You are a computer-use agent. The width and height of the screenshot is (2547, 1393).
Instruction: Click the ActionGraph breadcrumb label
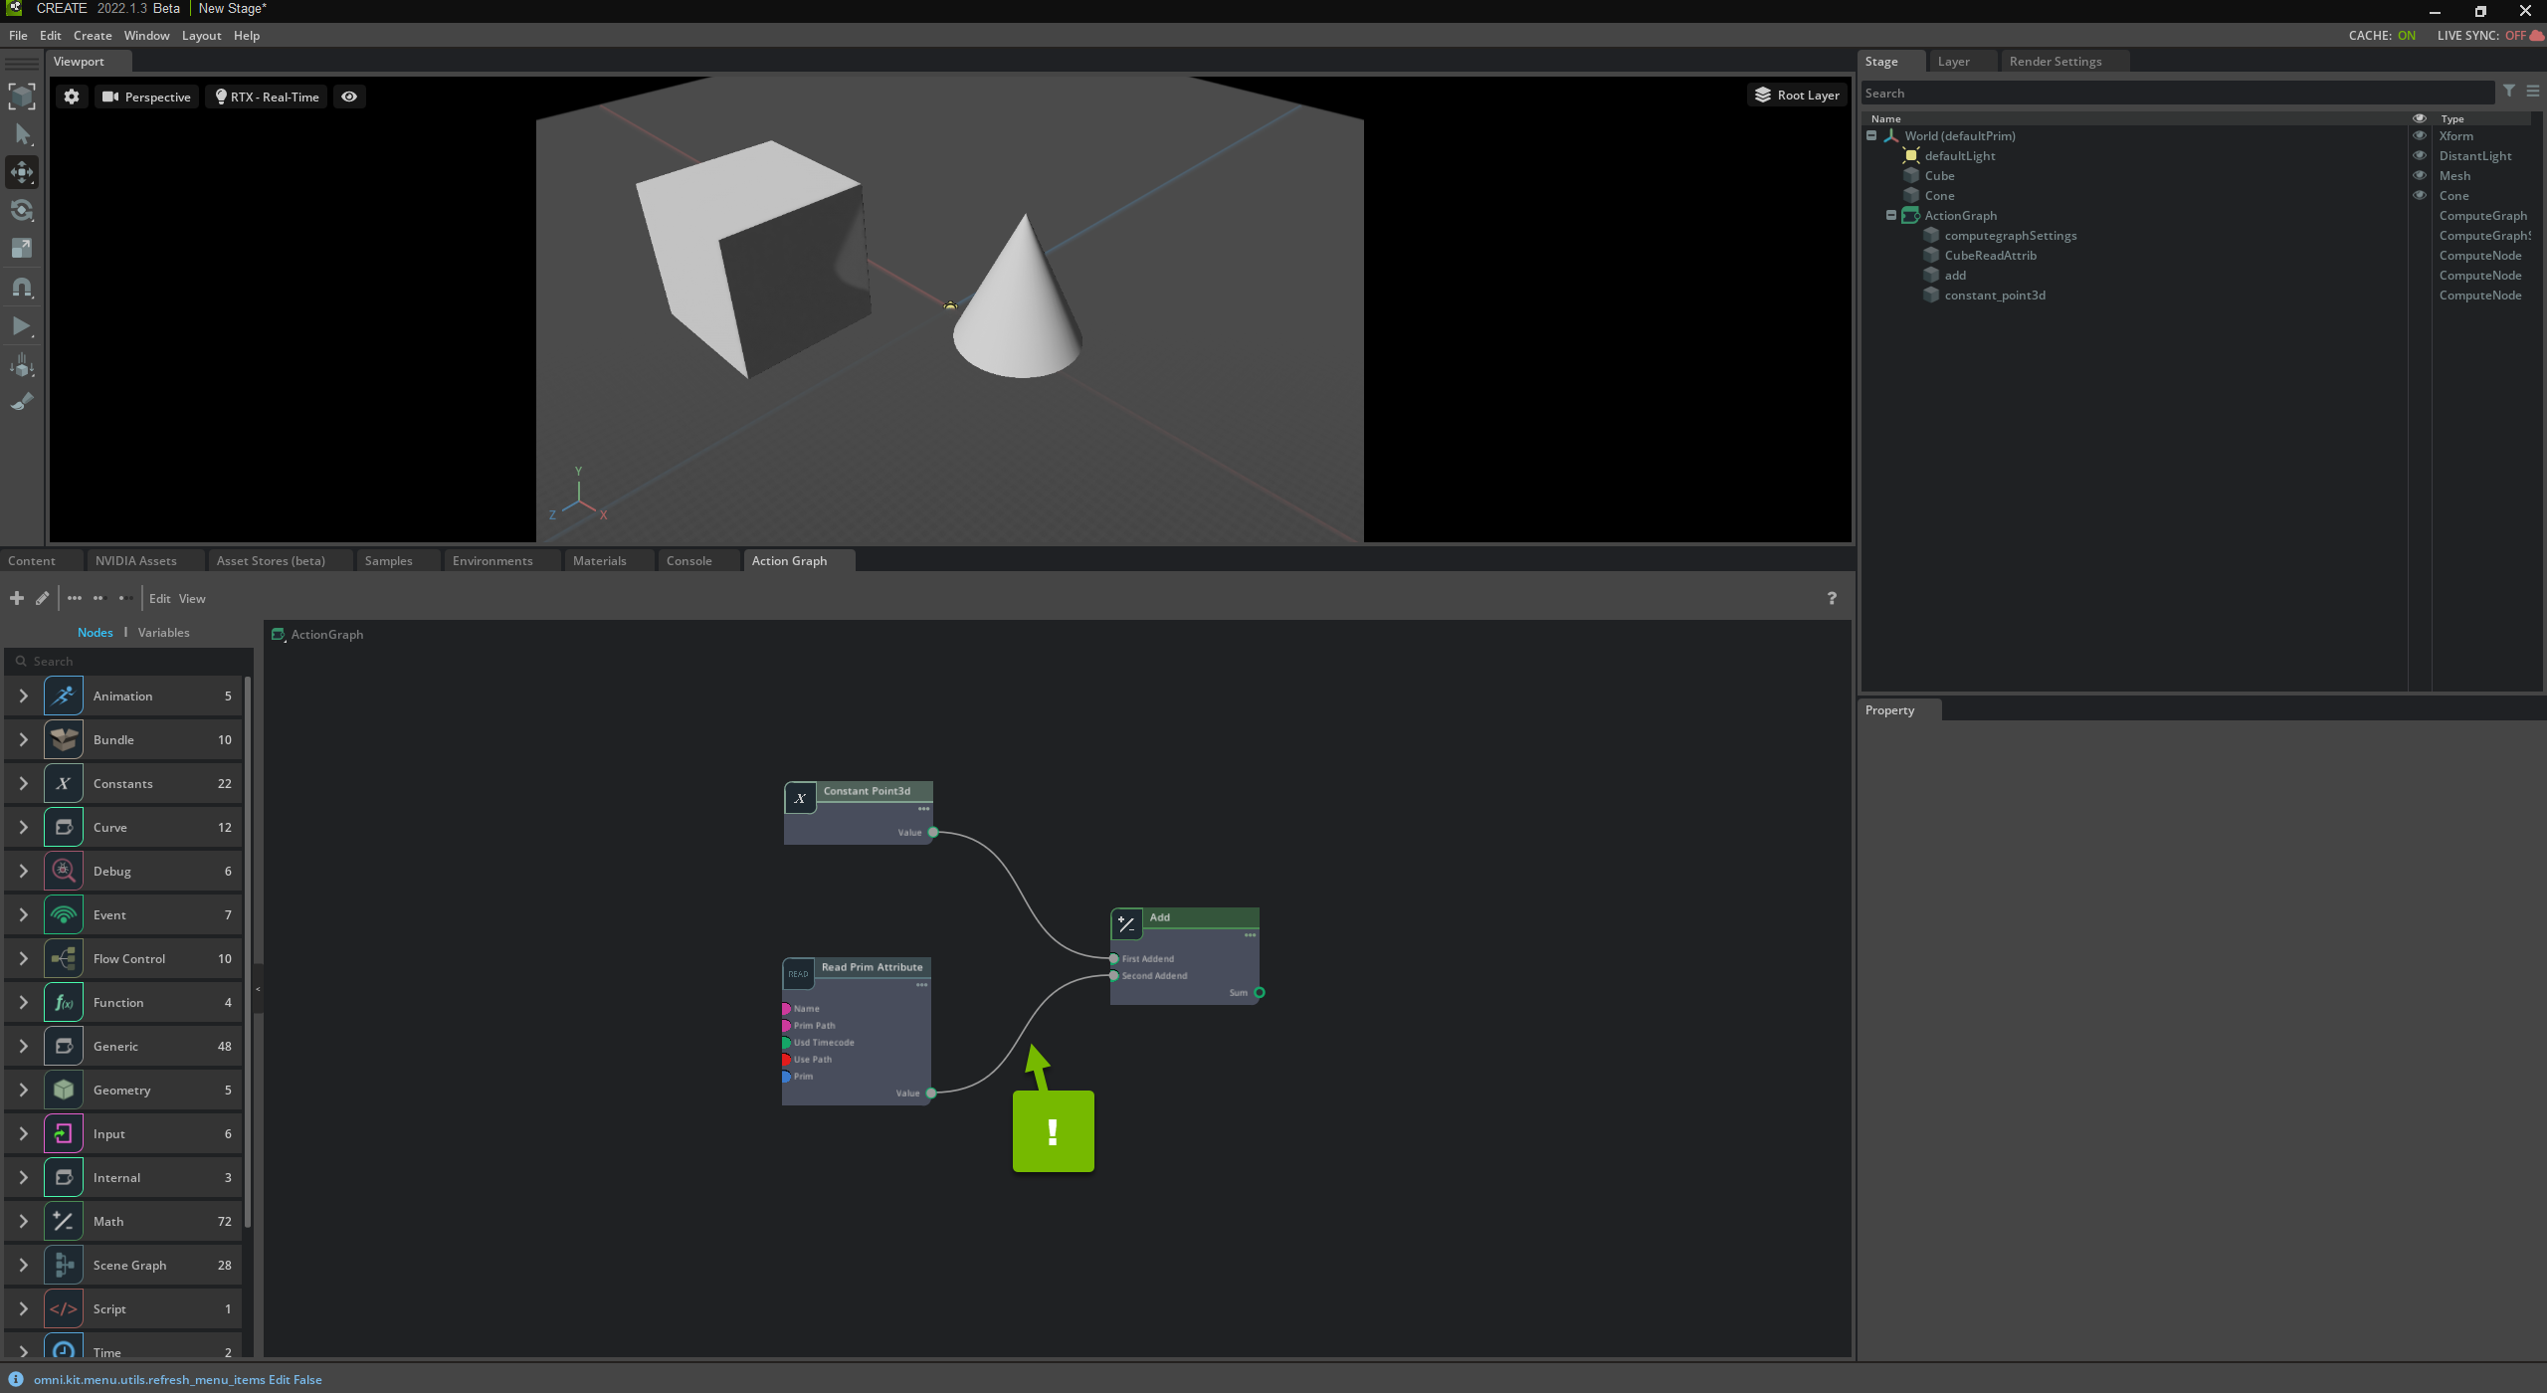(x=326, y=634)
